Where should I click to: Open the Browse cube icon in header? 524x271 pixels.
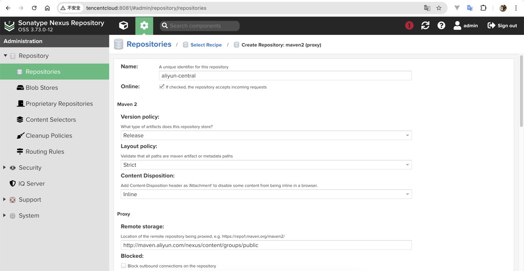[x=124, y=26]
